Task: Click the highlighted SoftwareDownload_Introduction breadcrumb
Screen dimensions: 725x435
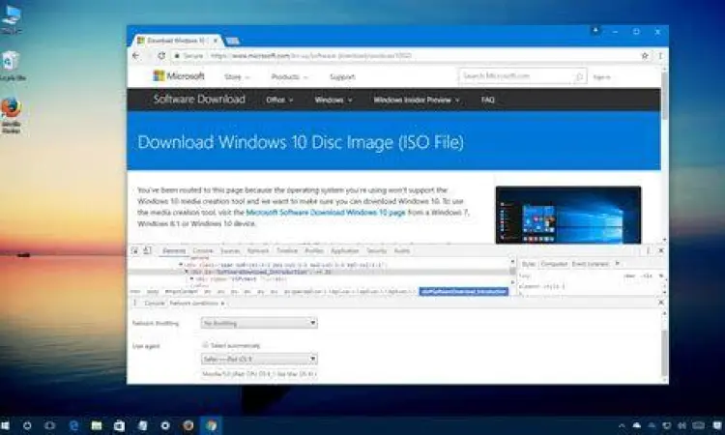Action: (x=464, y=291)
